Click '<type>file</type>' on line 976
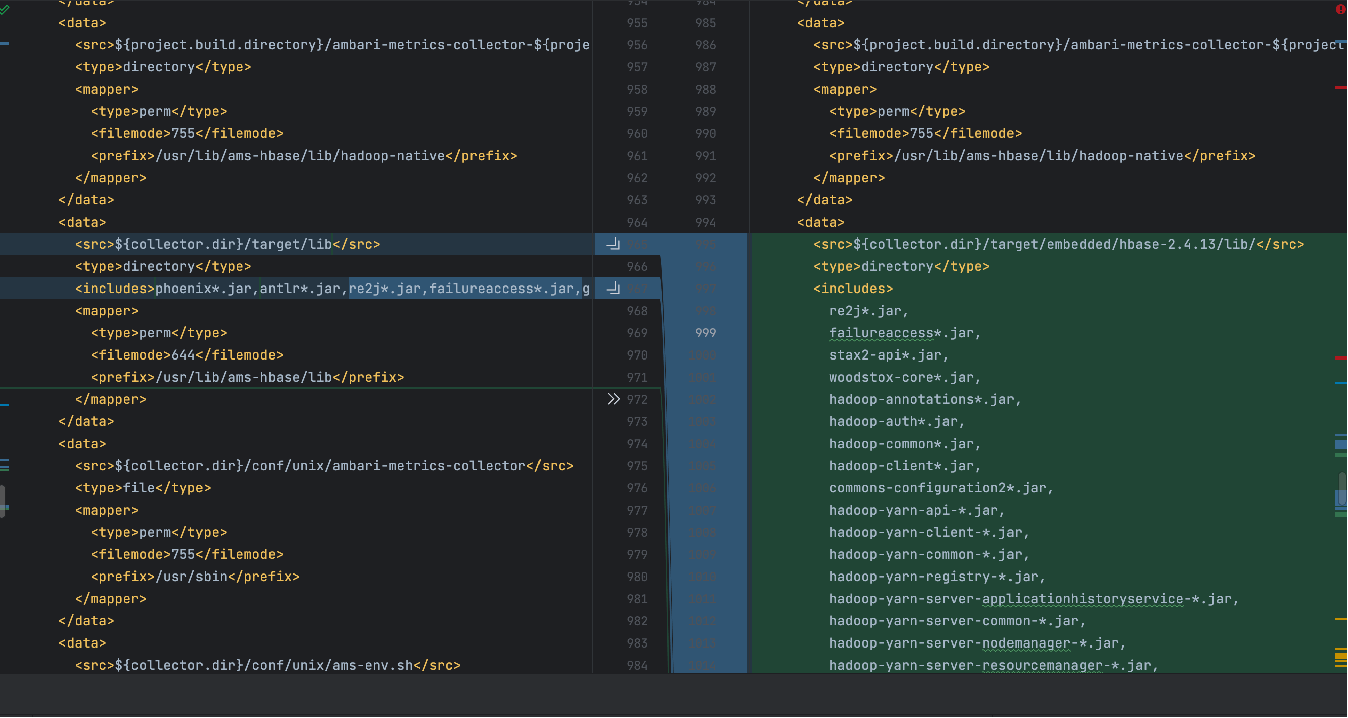 (x=143, y=488)
